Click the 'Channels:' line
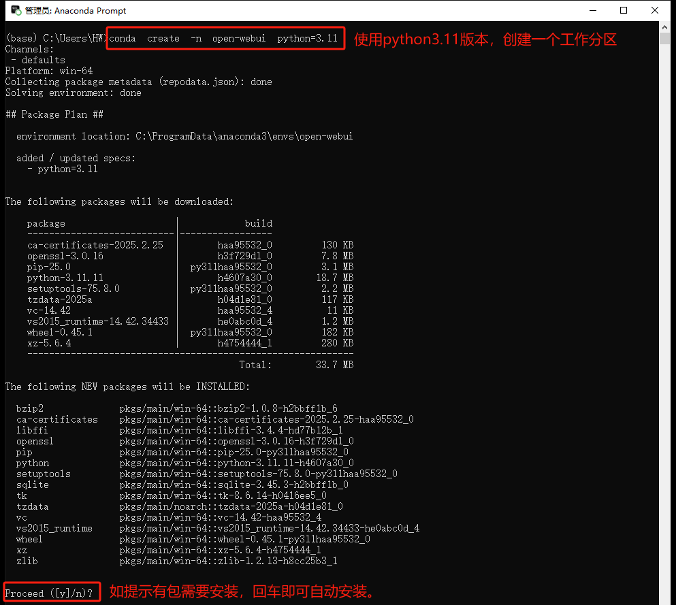The width and height of the screenshot is (676, 605). (29, 50)
